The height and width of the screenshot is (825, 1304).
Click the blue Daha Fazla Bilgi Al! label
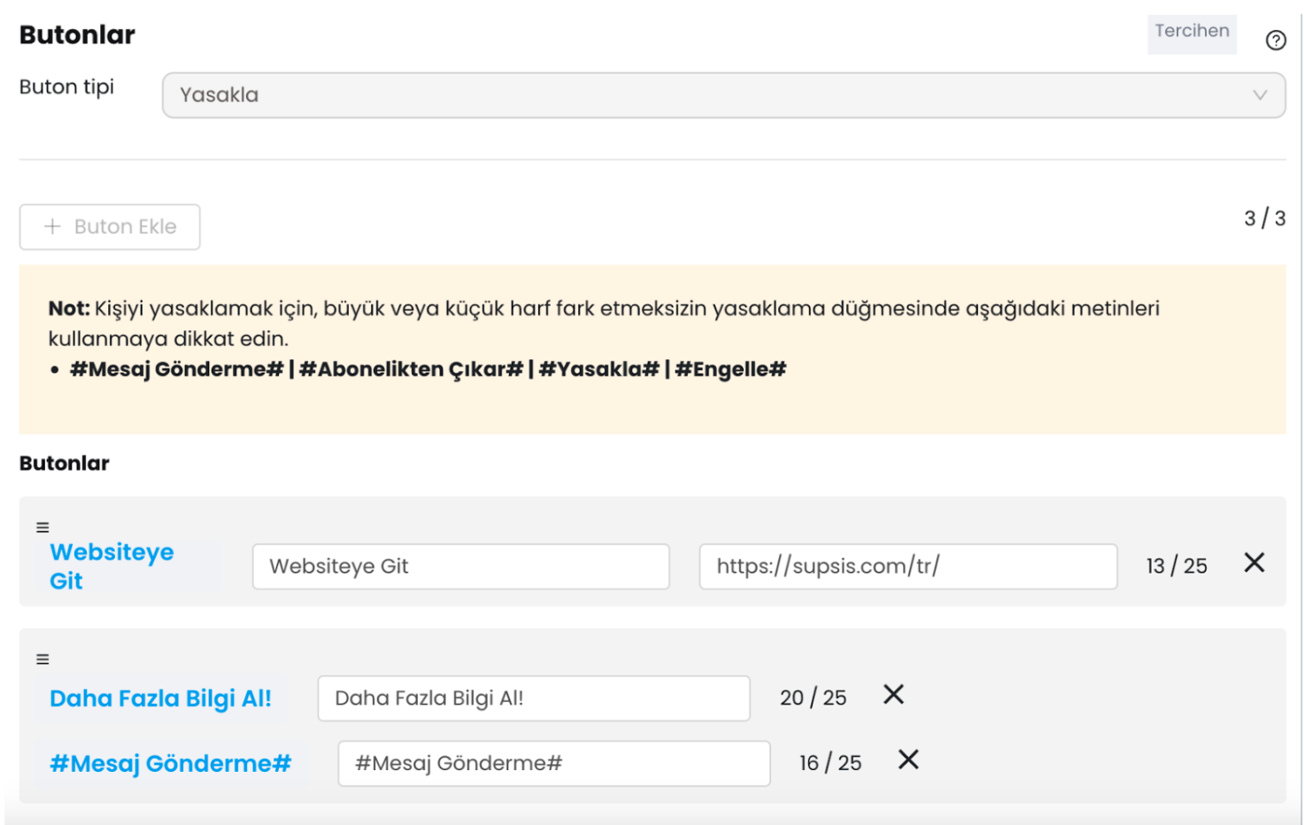[160, 698]
